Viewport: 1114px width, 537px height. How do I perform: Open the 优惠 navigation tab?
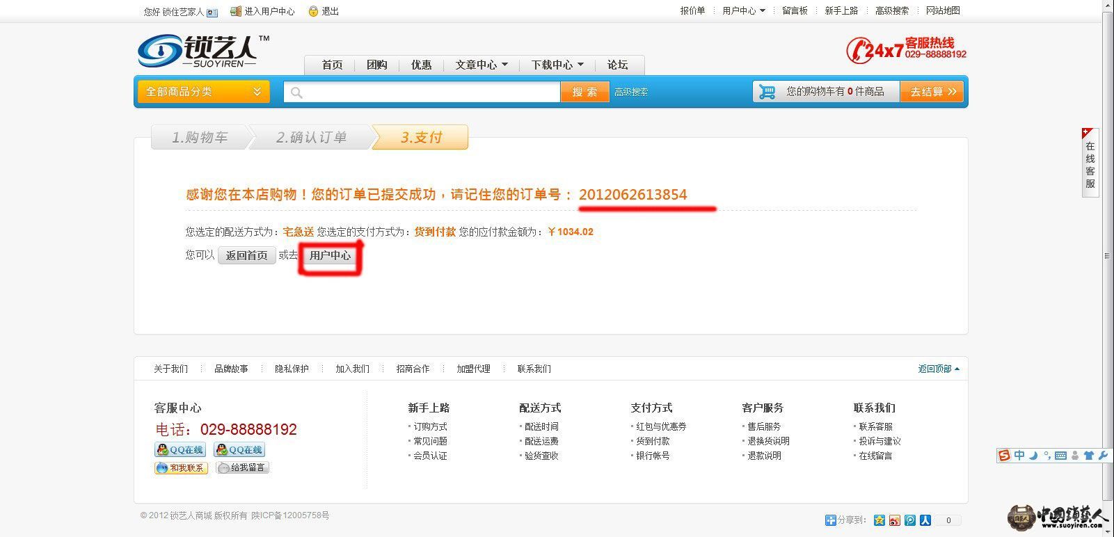click(x=422, y=65)
